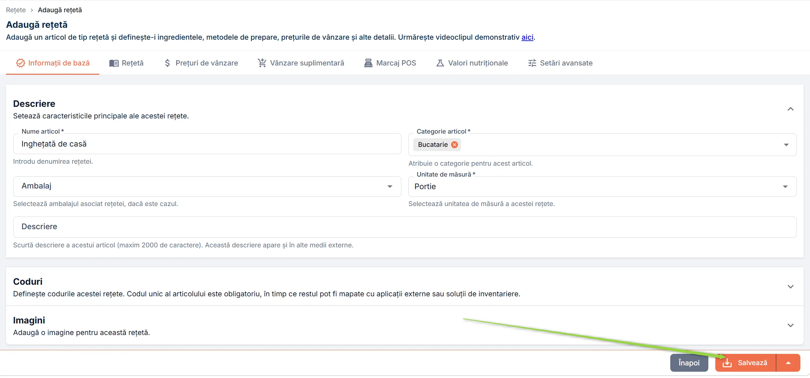Image resolution: width=810 pixels, height=378 pixels.
Task: Open the Ambalaj dropdown
Action: (x=207, y=187)
